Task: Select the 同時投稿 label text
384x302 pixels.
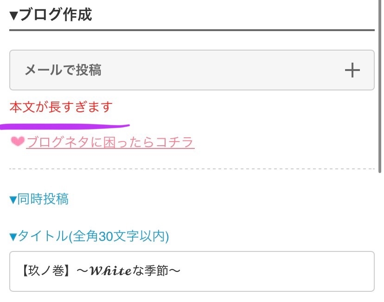Action: point(43,199)
